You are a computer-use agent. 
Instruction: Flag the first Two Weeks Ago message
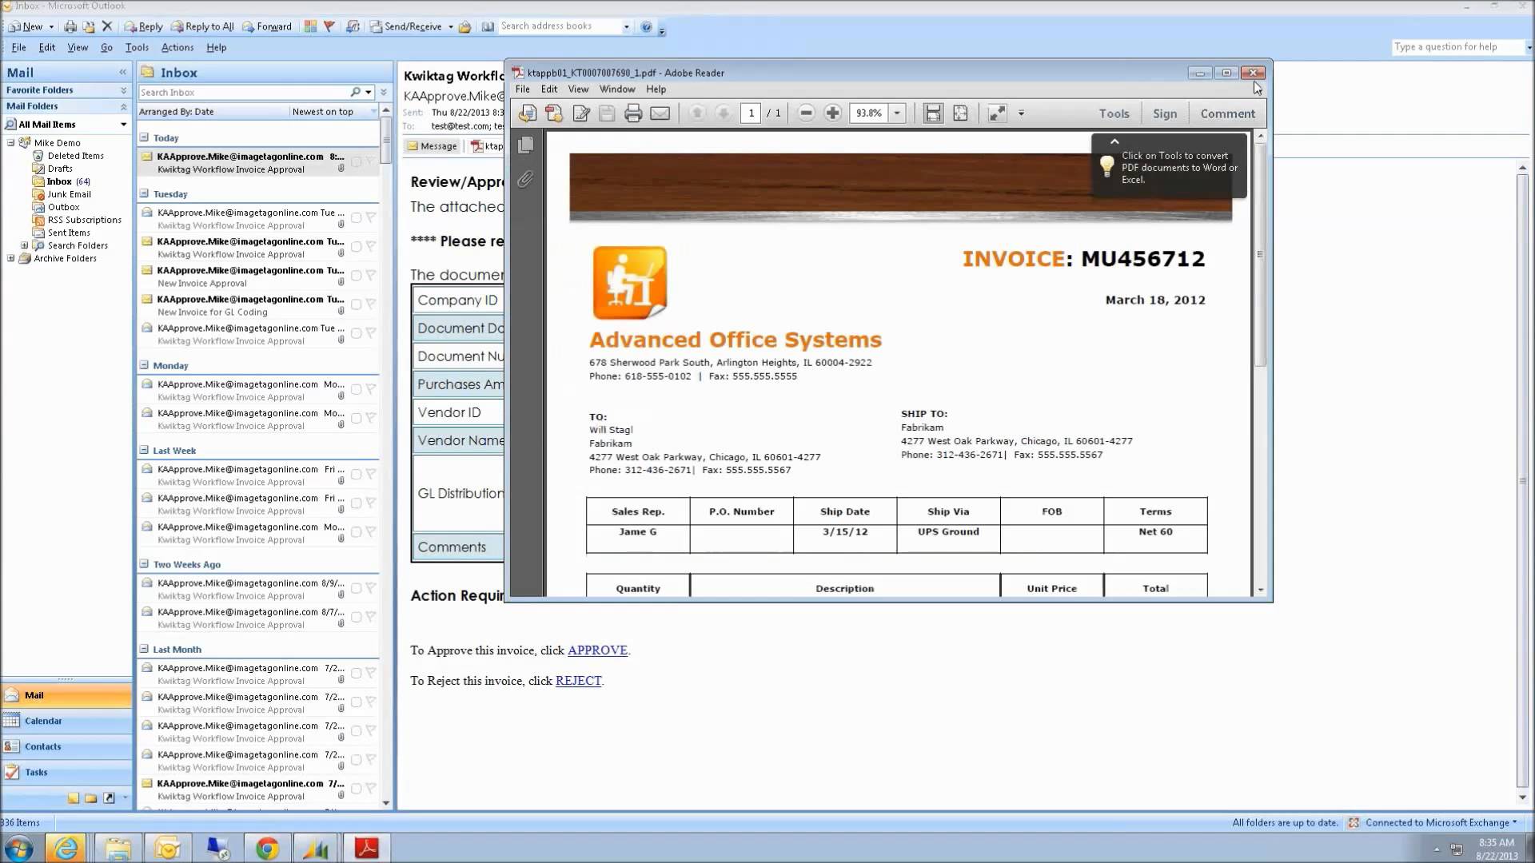tap(371, 588)
